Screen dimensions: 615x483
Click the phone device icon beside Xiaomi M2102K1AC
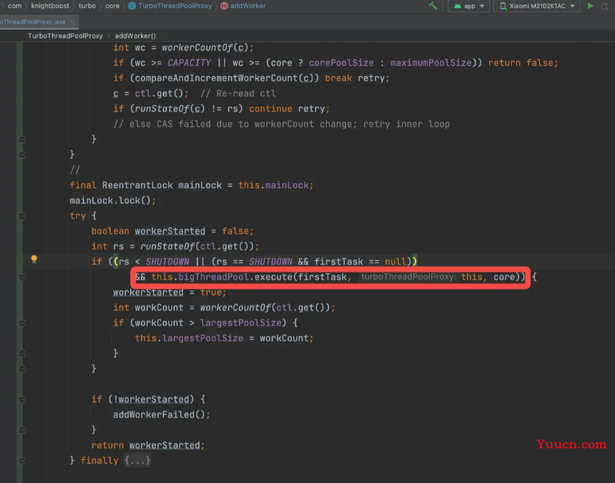pos(503,6)
